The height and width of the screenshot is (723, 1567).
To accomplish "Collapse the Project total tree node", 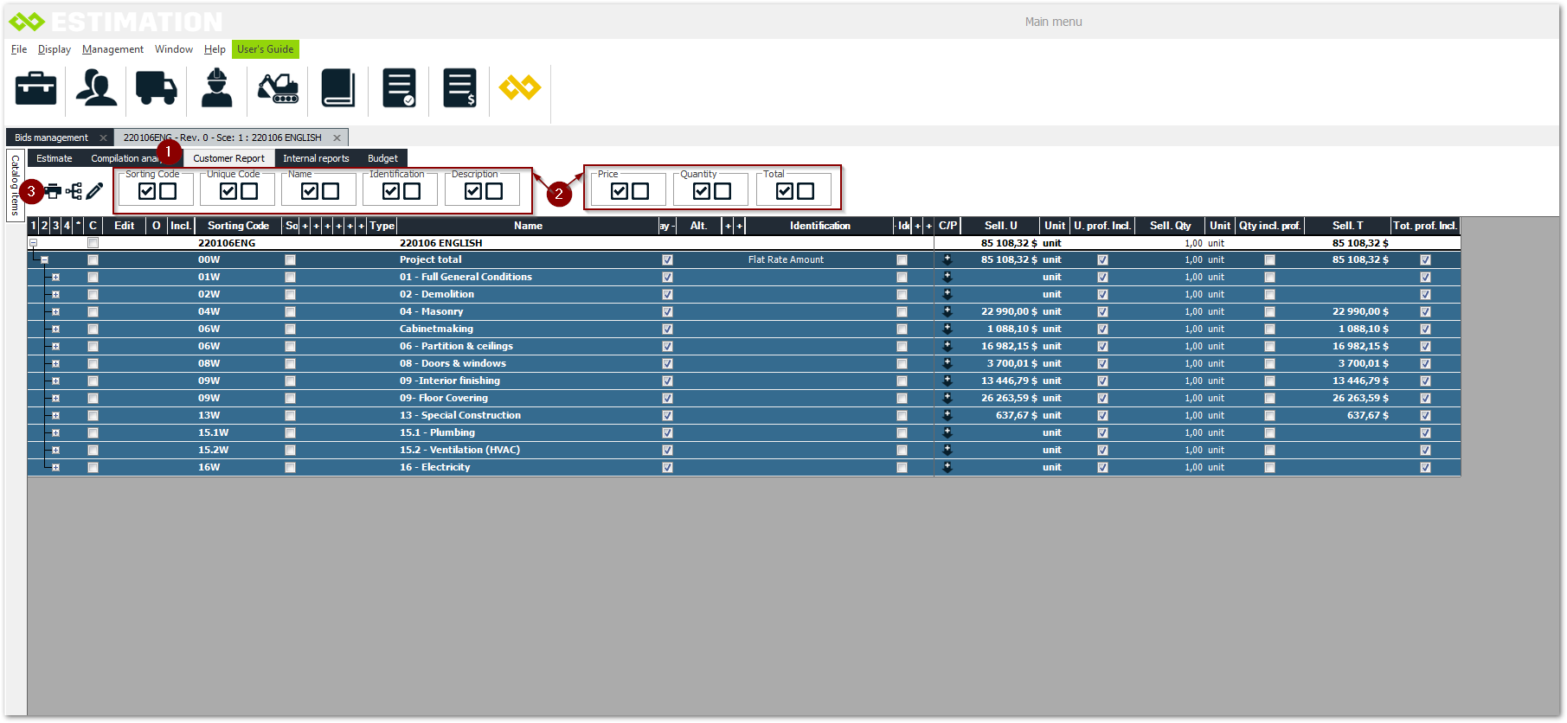I will click(44, 259).
